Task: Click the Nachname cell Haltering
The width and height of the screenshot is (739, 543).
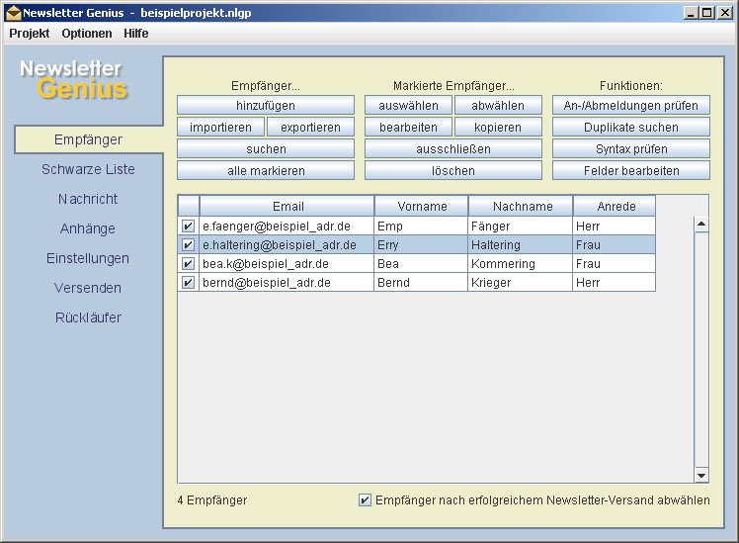Action: (521, 245)
